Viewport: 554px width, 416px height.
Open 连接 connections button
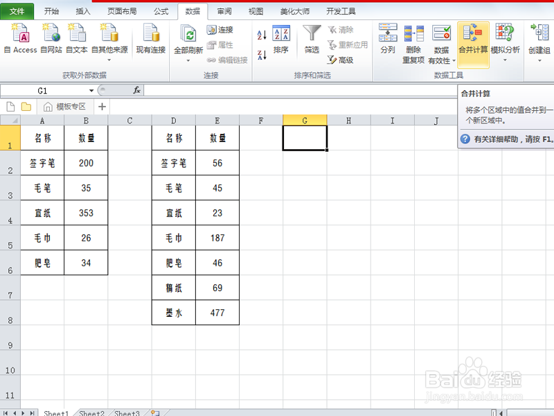(220, 30)
